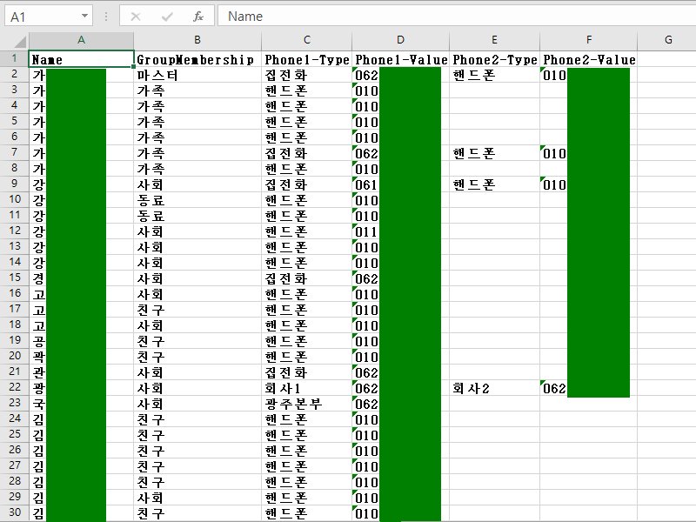
Task: Select the 가족 cell in row 3
Action: 197,90
